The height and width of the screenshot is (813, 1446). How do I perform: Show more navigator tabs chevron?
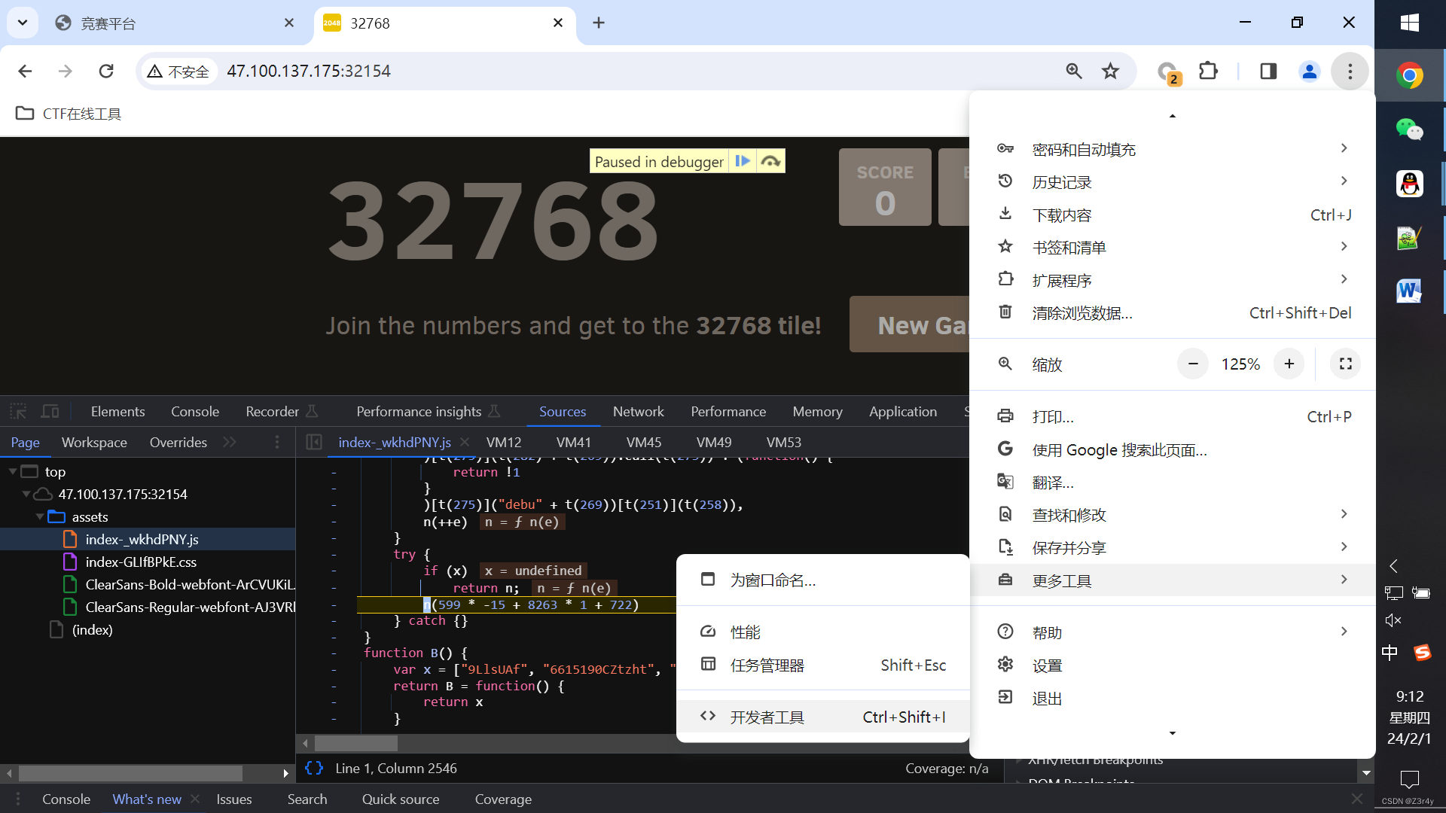(230, 443)
